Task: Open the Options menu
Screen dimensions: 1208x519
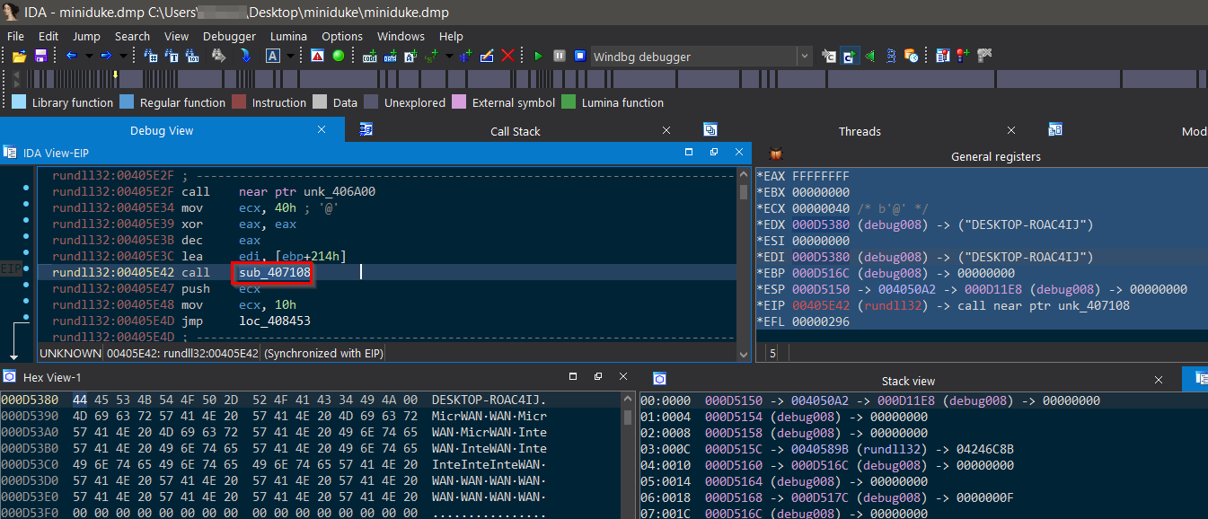Action: (x=342, y=36)
